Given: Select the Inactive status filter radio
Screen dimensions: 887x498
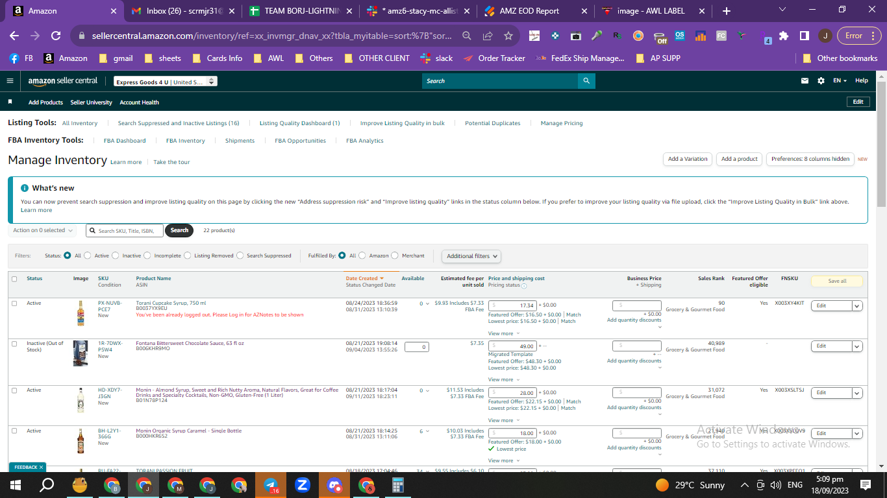Looking at the screenshot, I should click(x=116, y=255).
